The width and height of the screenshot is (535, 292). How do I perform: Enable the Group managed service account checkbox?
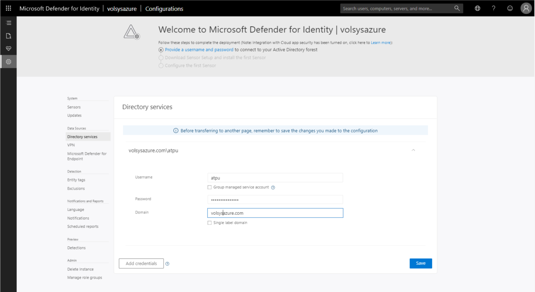(x=209, y=187)
